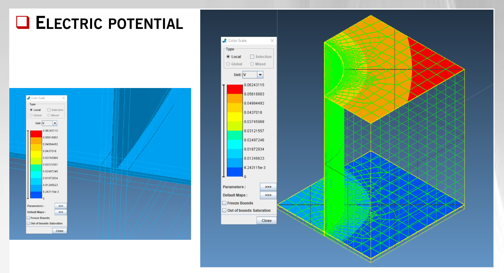Enable Out of bounds Saturation in the larger dialog

coord(224,210)
